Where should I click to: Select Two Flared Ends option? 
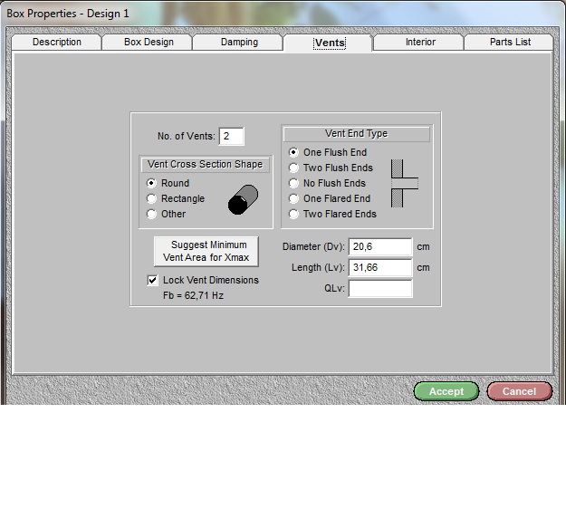pyautogui.click(x=332, y=214)
